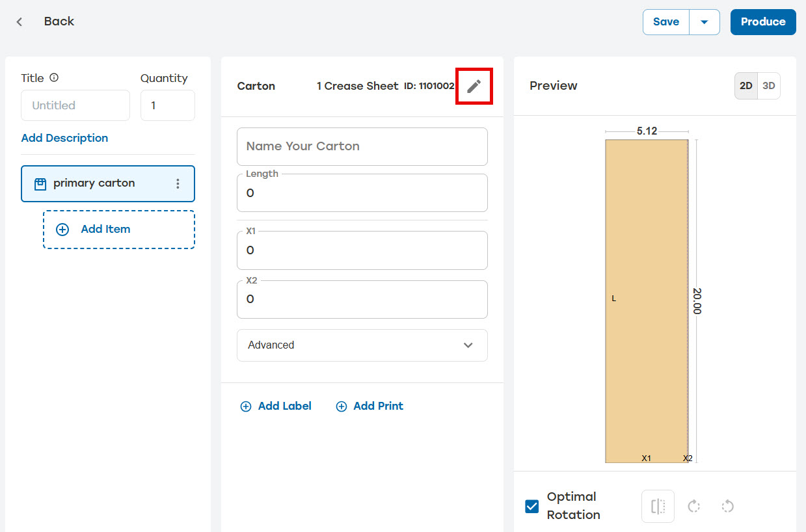Rotate preview counterclockwise
The width and height of the screenshot is (806, 532).
coord(728,506)
